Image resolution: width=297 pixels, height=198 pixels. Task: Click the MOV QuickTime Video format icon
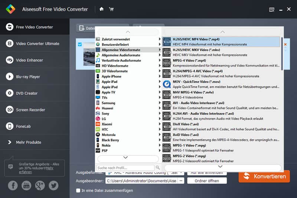(167, 84)
